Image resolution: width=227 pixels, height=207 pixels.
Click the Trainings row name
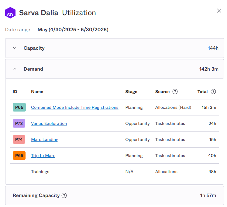[40, 172]
